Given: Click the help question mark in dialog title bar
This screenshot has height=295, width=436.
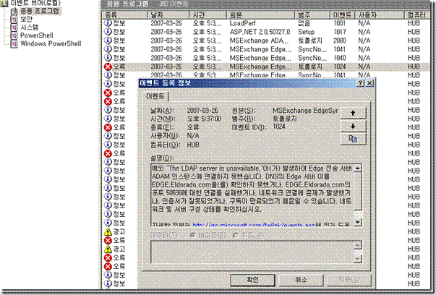Looking at the screenshot, I should [360, 83].
